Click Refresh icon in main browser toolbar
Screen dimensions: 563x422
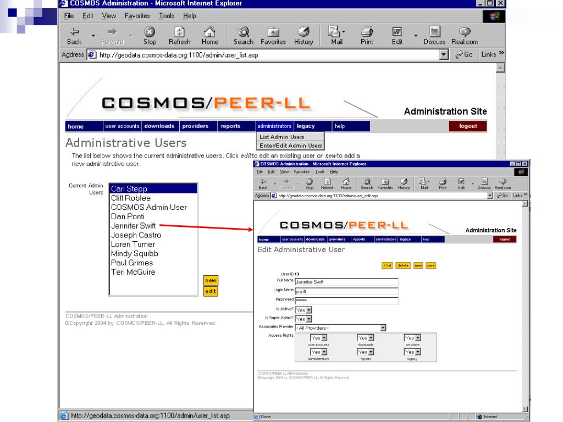(180, 36)
